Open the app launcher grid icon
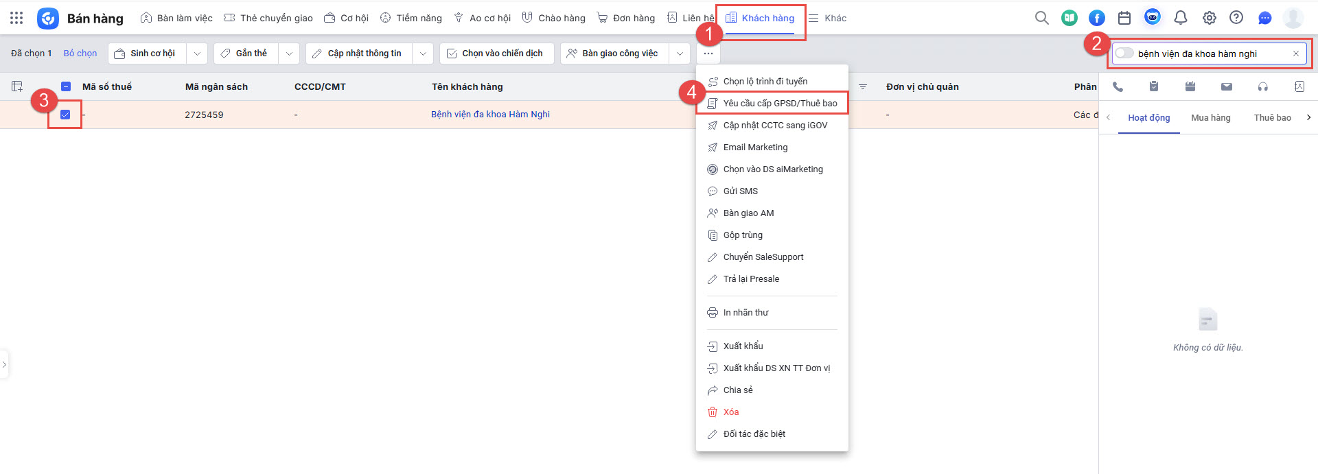 [x=16, y=18]
